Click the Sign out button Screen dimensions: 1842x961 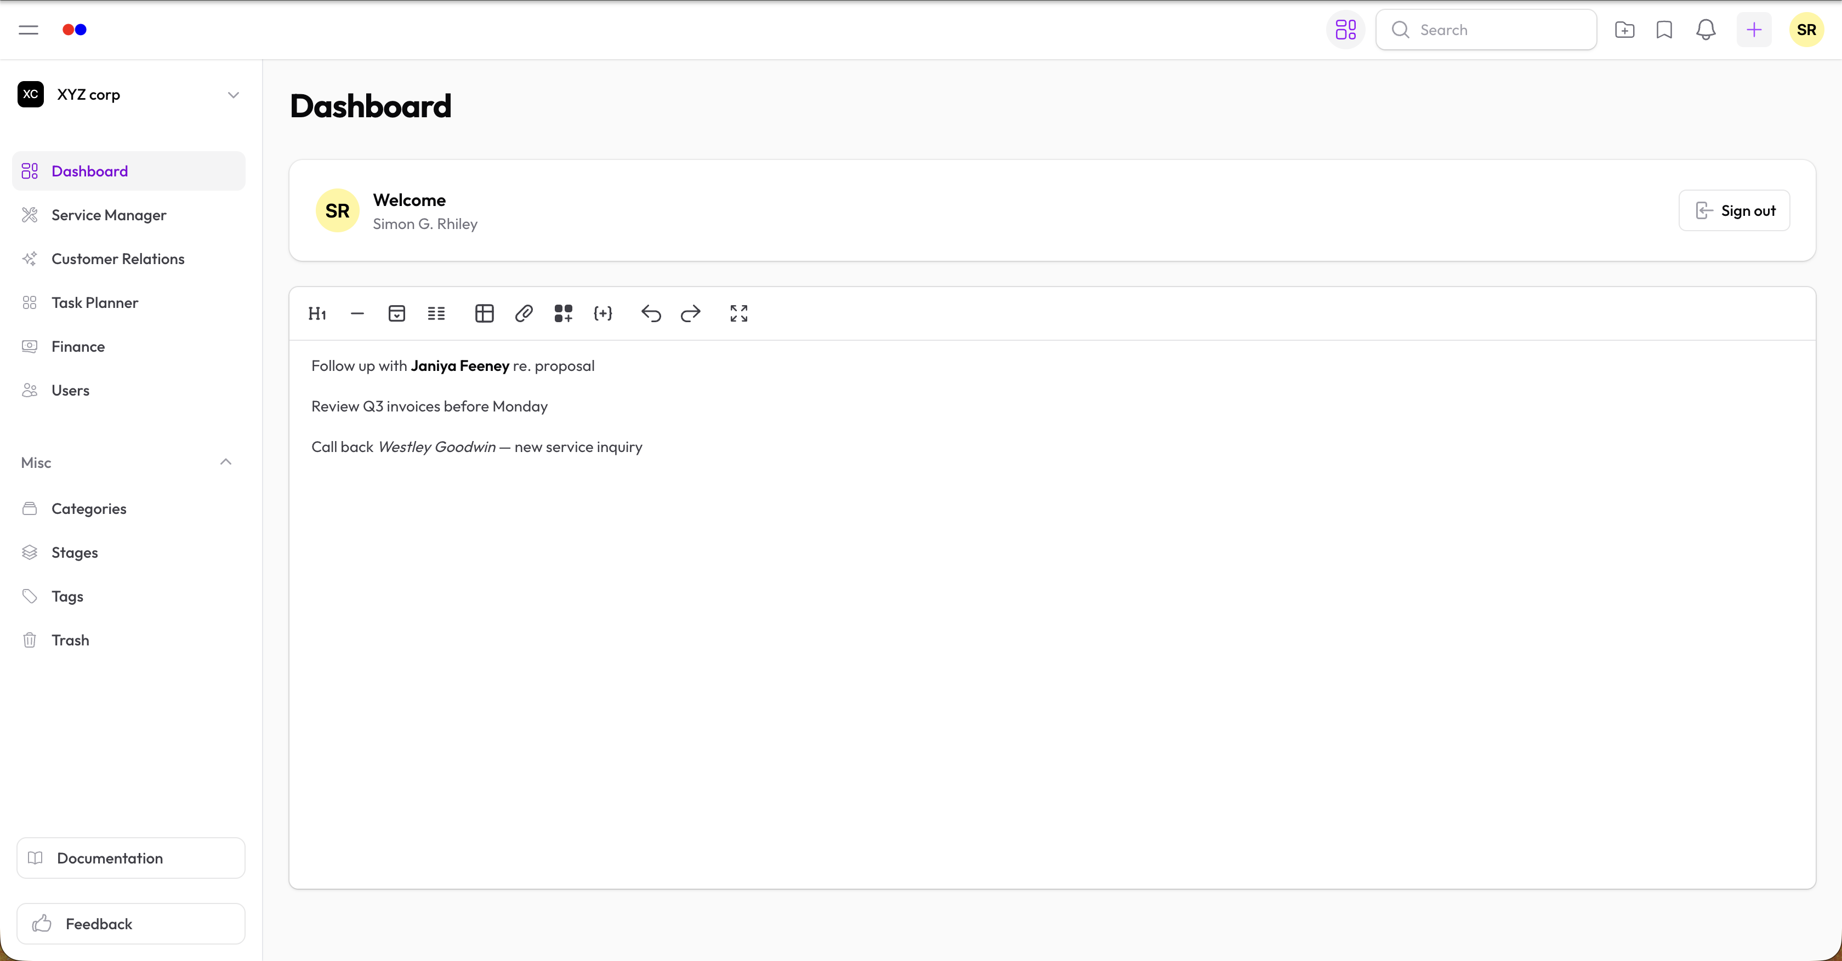1734,211
